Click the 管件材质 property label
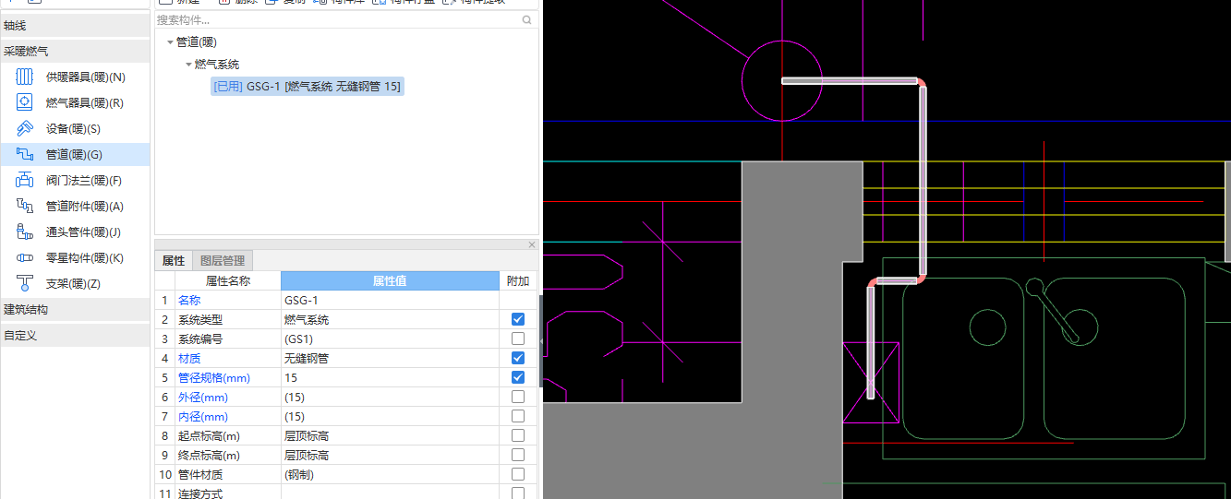This screenshot has height=499, width=1231. pos(200,474)
